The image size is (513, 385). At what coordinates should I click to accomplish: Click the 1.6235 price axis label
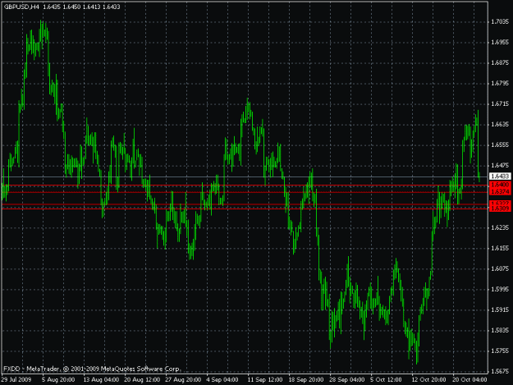(x=500, y=227)
